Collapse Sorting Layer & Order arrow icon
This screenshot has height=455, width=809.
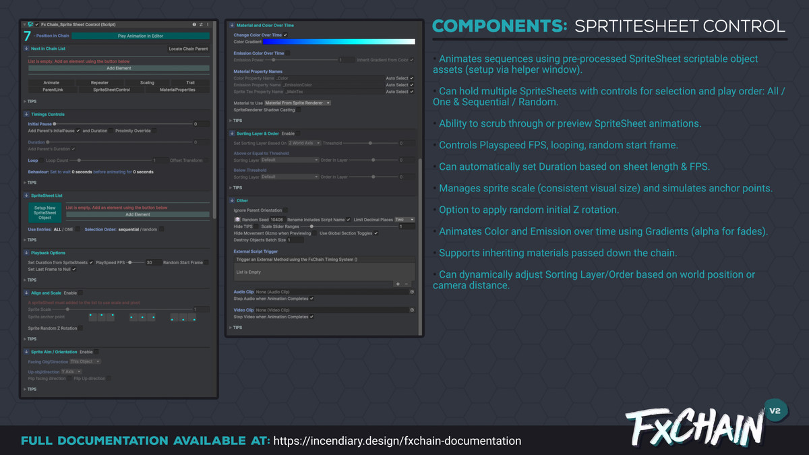click(x=232, y=133)
